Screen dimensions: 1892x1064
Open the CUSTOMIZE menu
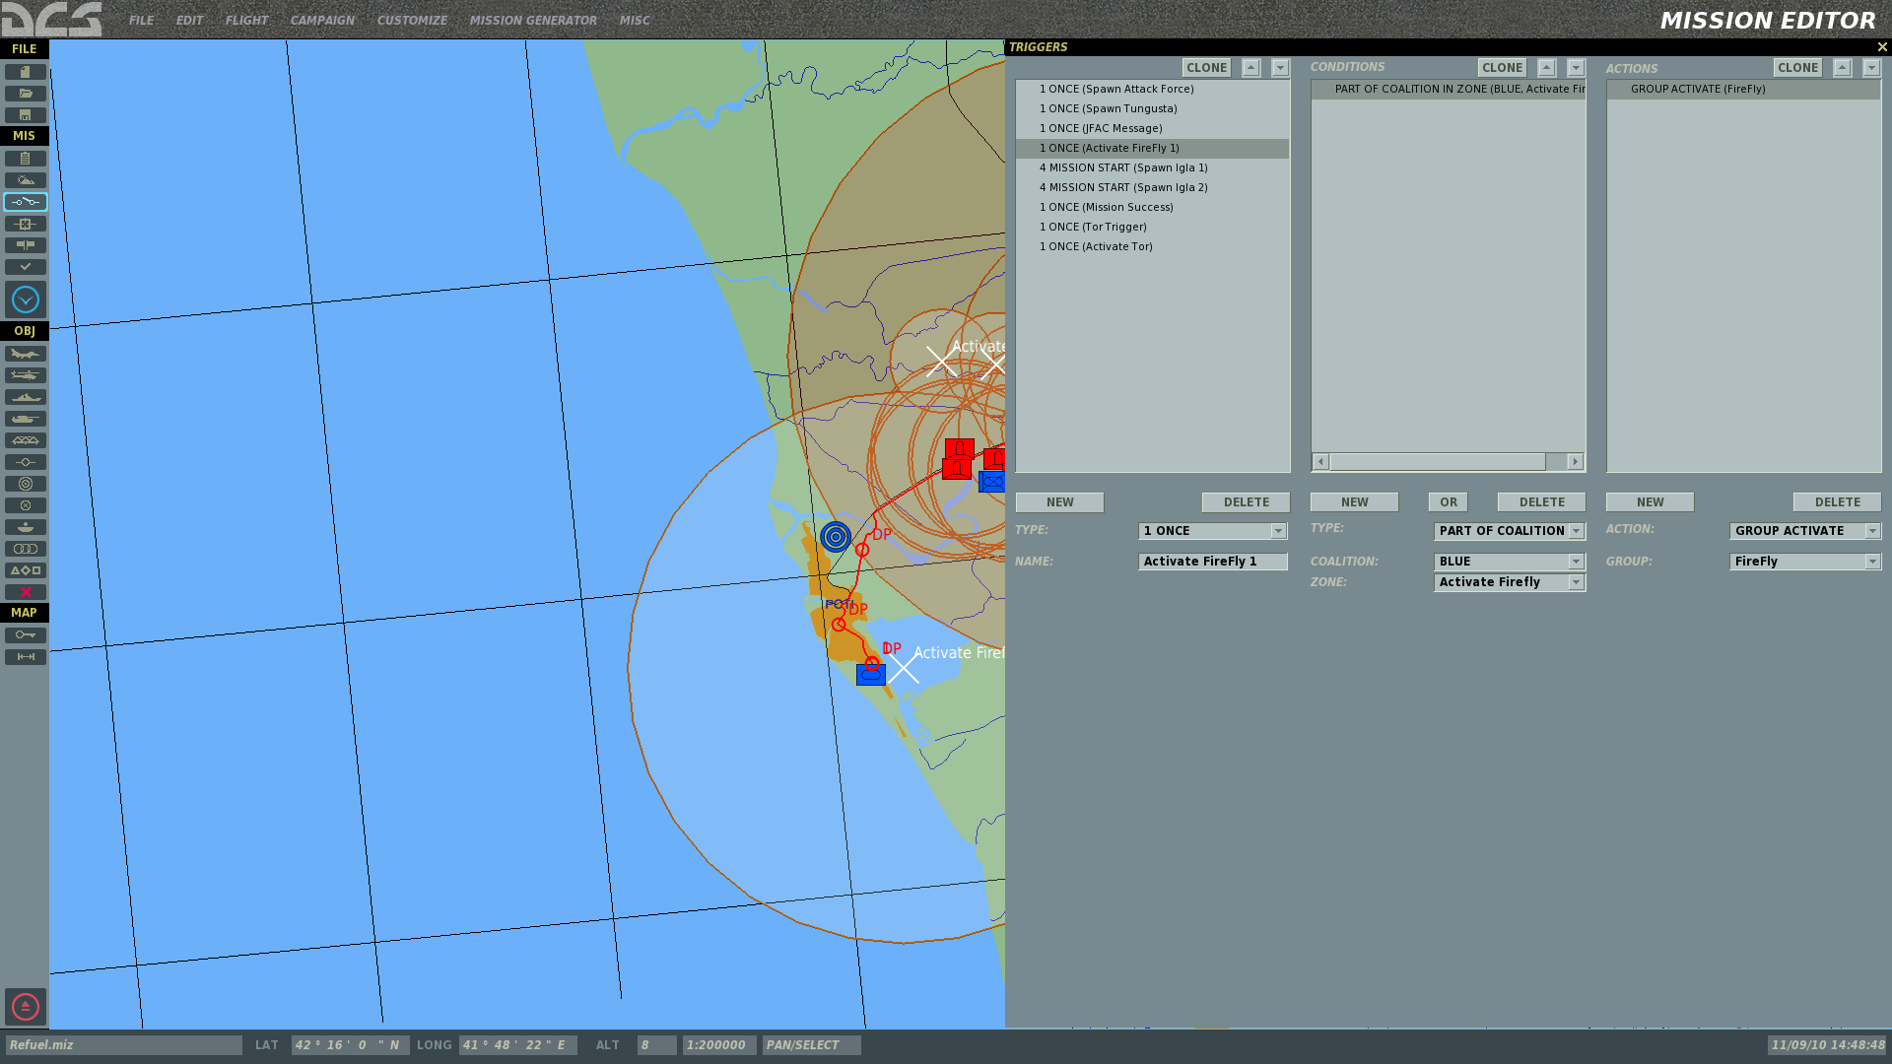pyautogui.click(x=412, y=21)
